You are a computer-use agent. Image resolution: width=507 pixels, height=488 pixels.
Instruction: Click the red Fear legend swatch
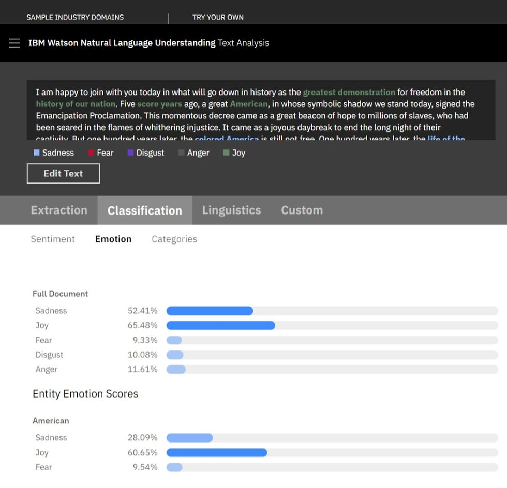91,152
